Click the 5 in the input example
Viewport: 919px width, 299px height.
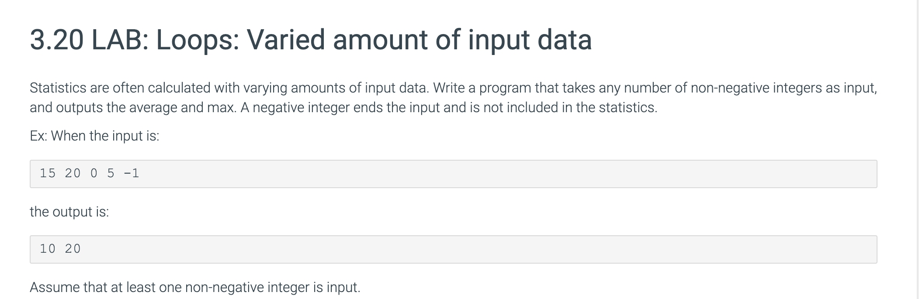pos(111,174)
